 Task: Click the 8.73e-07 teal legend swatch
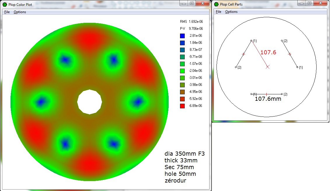tap(182, 50)
